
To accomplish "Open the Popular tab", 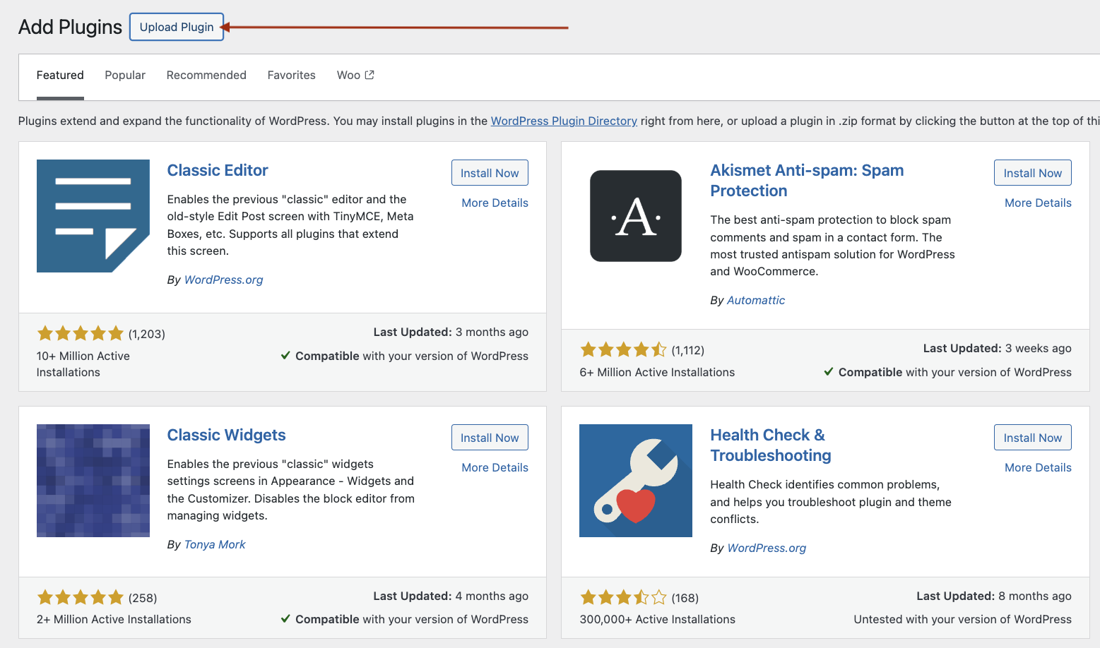I will click(125, 75).
